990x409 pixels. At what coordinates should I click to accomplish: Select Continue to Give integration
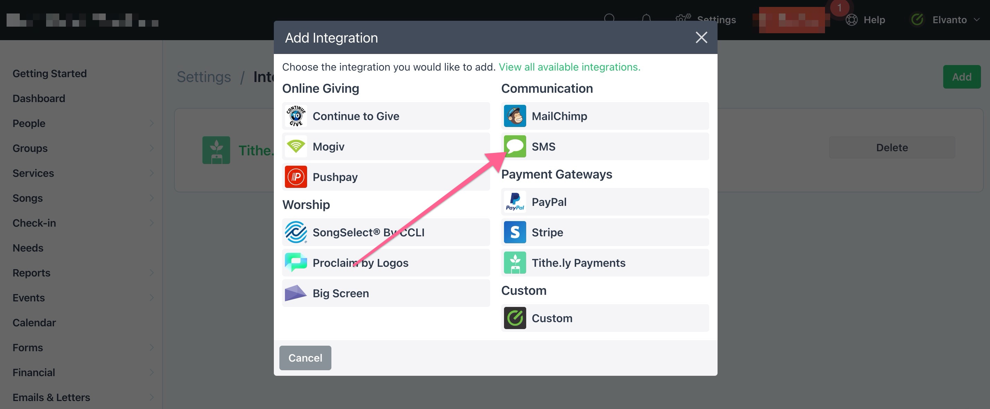pos(386,116)
